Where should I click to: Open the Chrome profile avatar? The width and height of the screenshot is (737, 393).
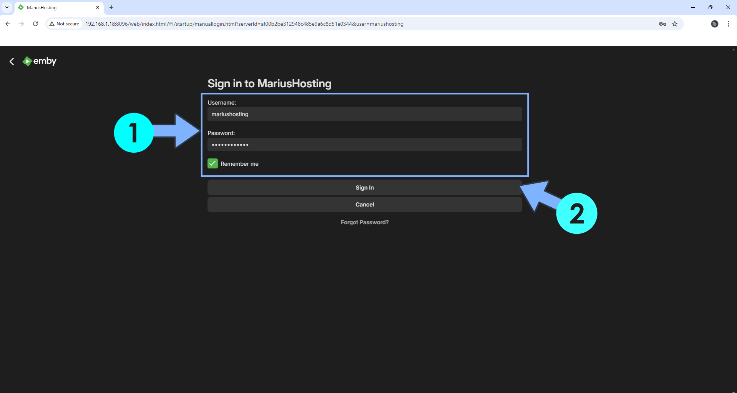(715, 24)
